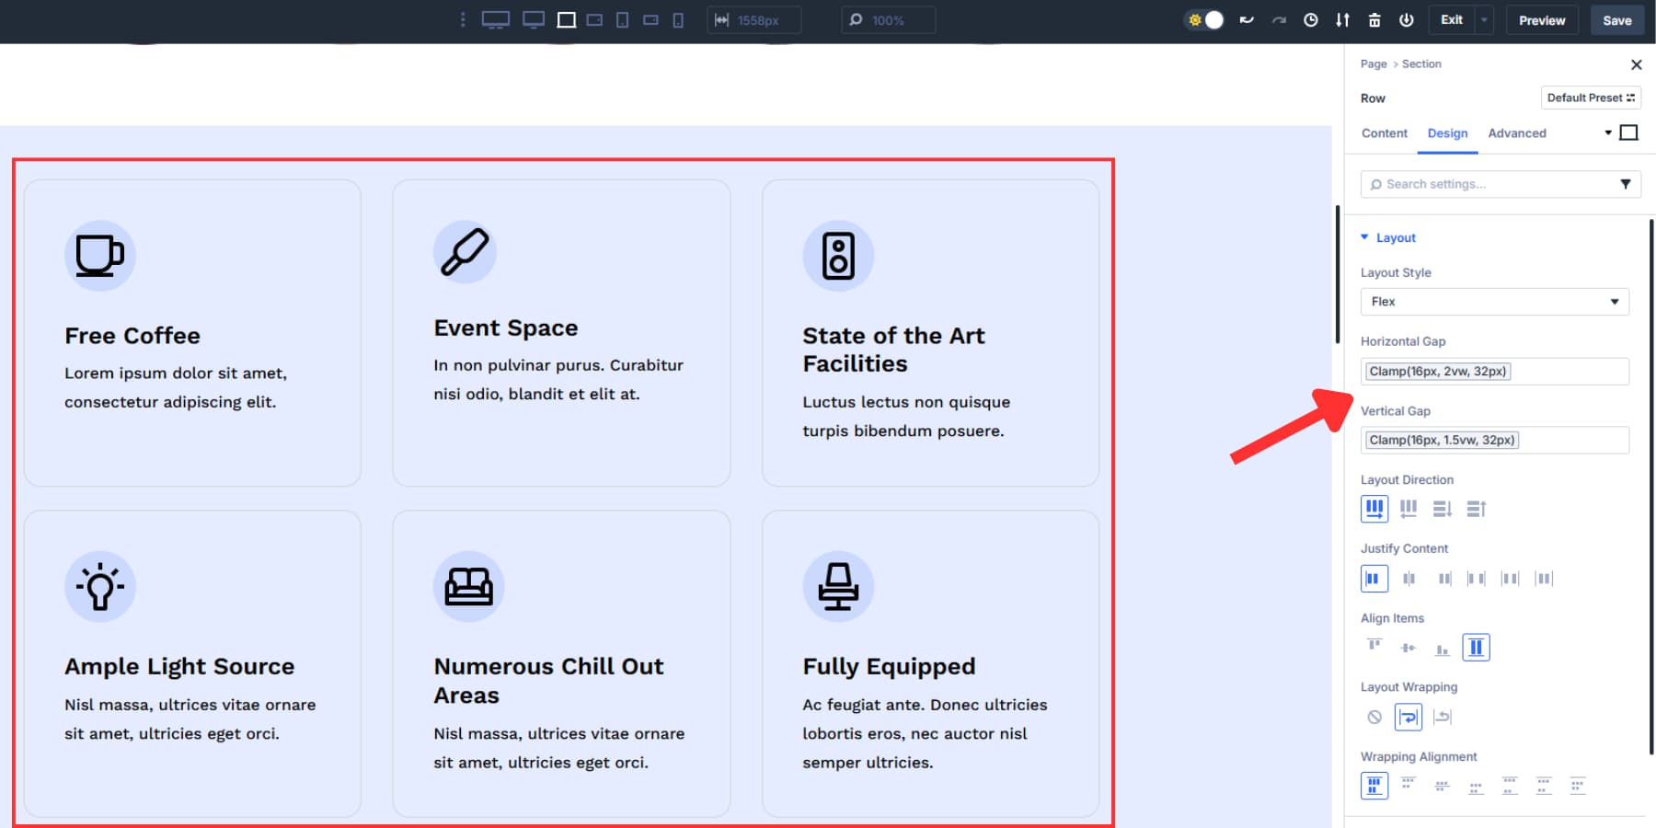
Task: Switch to the Content tab
Action: click(x=1384, y=133)
